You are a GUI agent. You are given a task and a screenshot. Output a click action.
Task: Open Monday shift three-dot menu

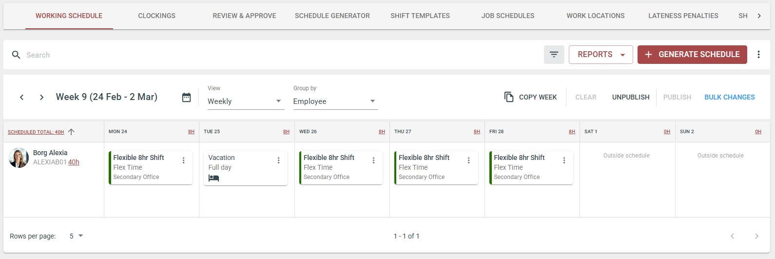click(184, 160)
